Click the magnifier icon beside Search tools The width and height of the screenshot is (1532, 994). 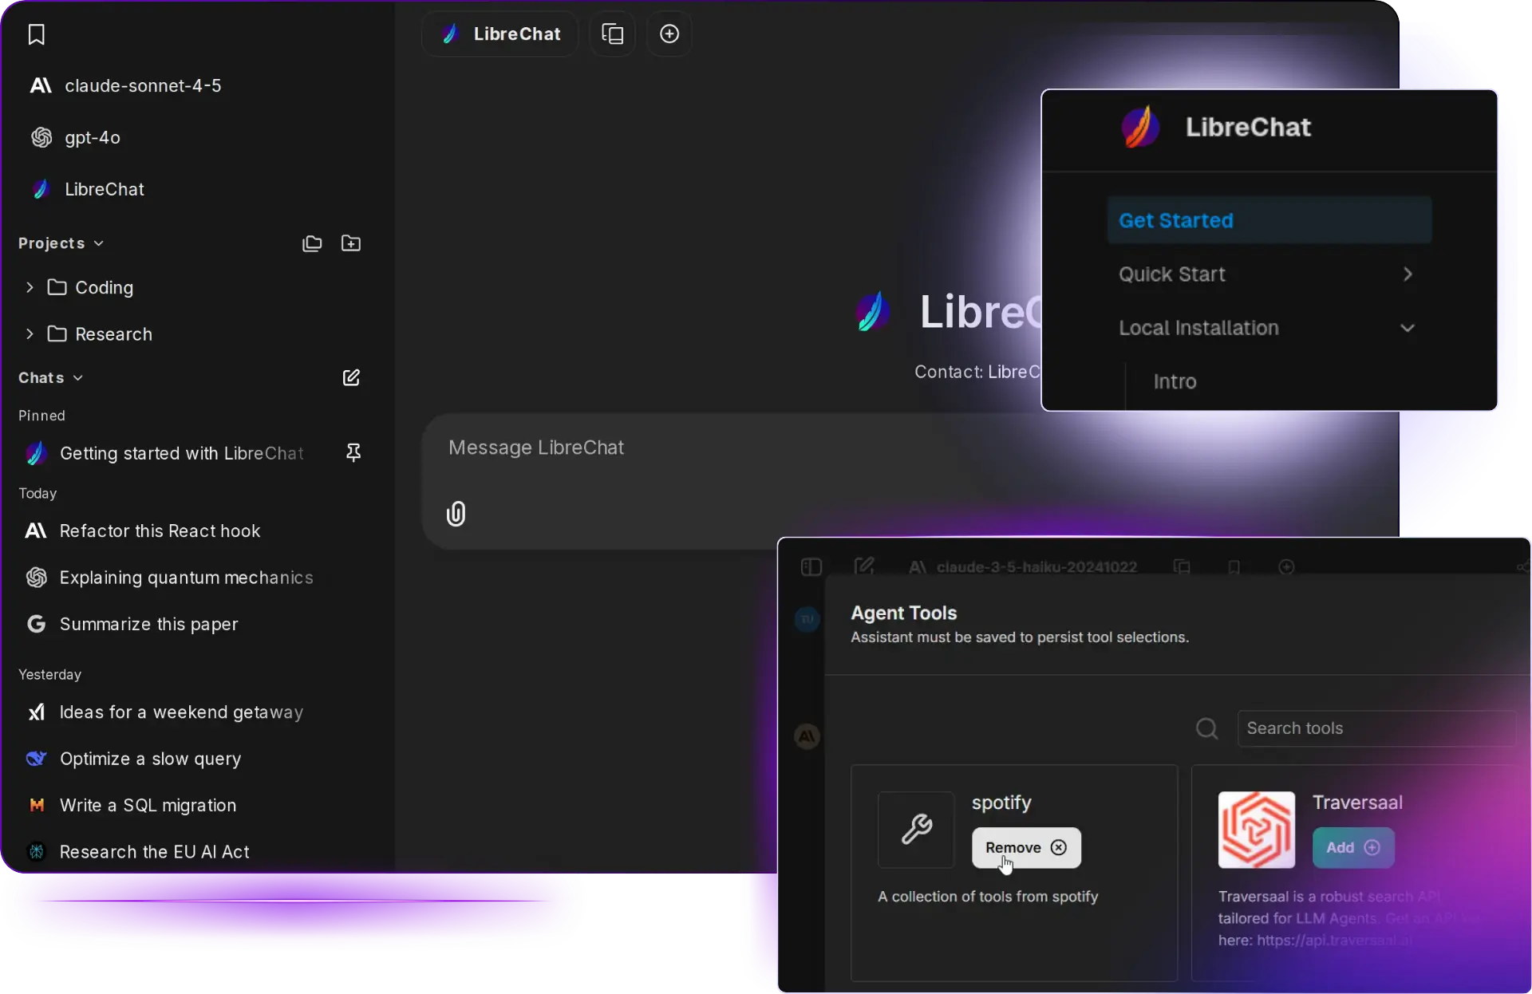(x=1206, y=728)
